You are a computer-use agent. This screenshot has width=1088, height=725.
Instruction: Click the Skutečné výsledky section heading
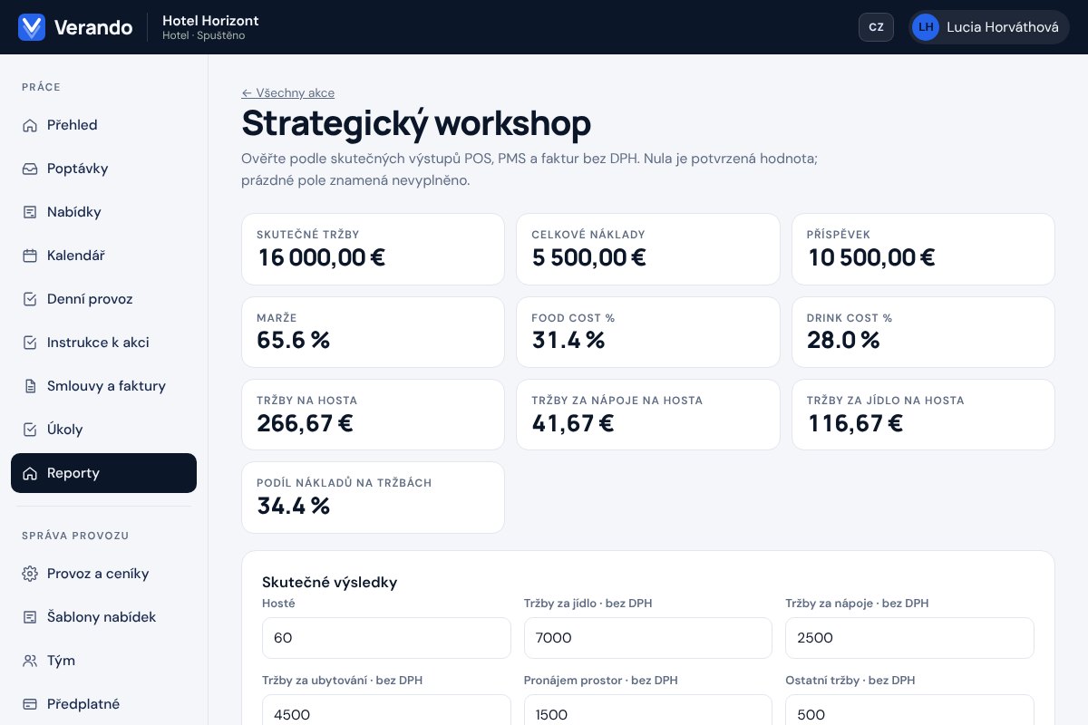tap(330, 583)
